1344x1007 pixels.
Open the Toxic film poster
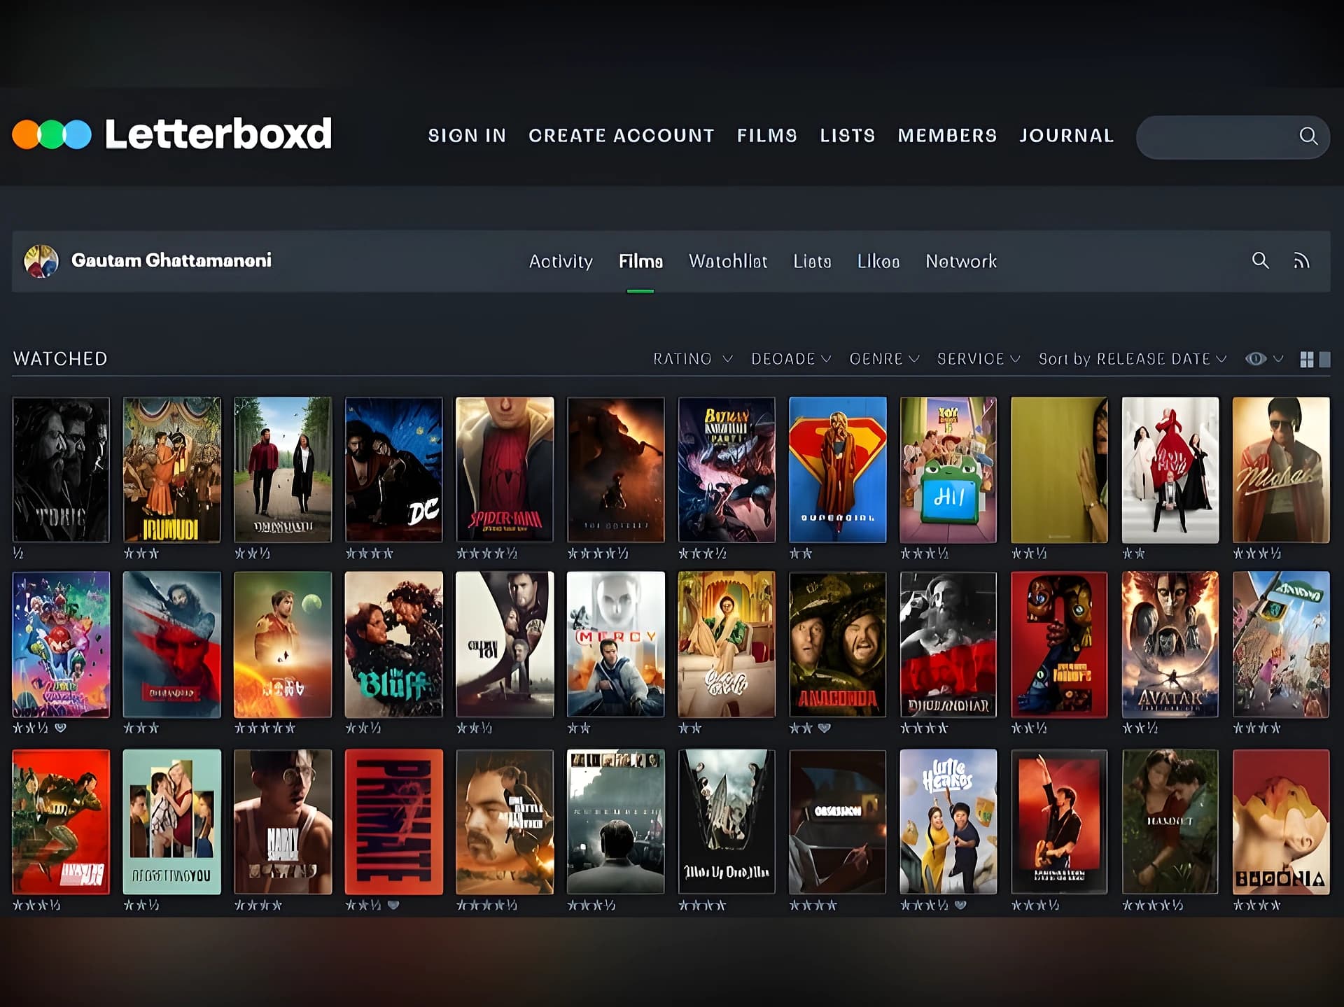(x=61, y=470)
